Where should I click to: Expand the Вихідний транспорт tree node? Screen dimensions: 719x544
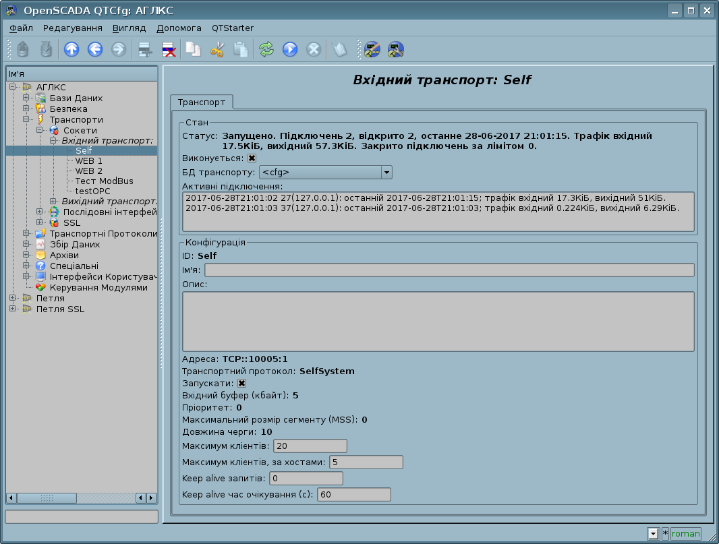53,202
